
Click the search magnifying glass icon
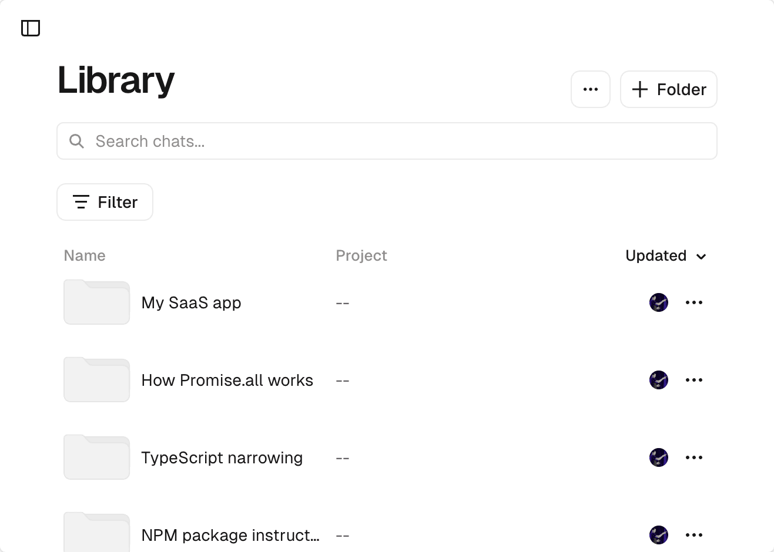click(76, 141)
